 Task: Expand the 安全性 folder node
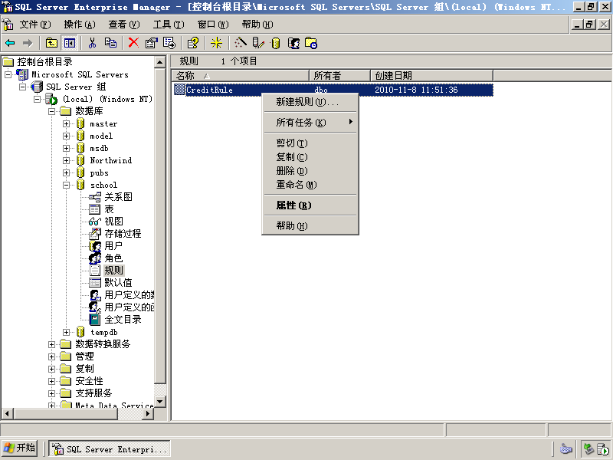click(51, 381)
